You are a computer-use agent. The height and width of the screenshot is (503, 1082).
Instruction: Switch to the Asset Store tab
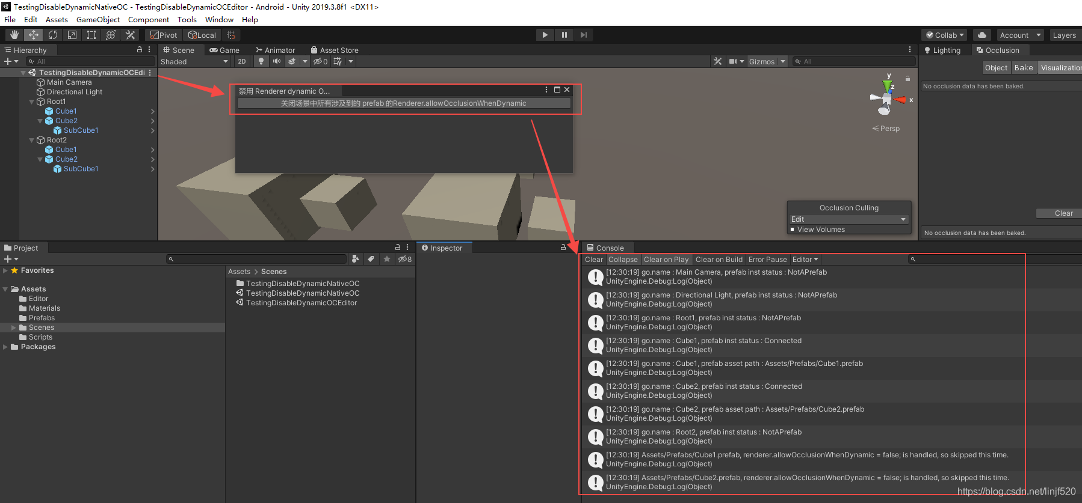click(335, 50)
